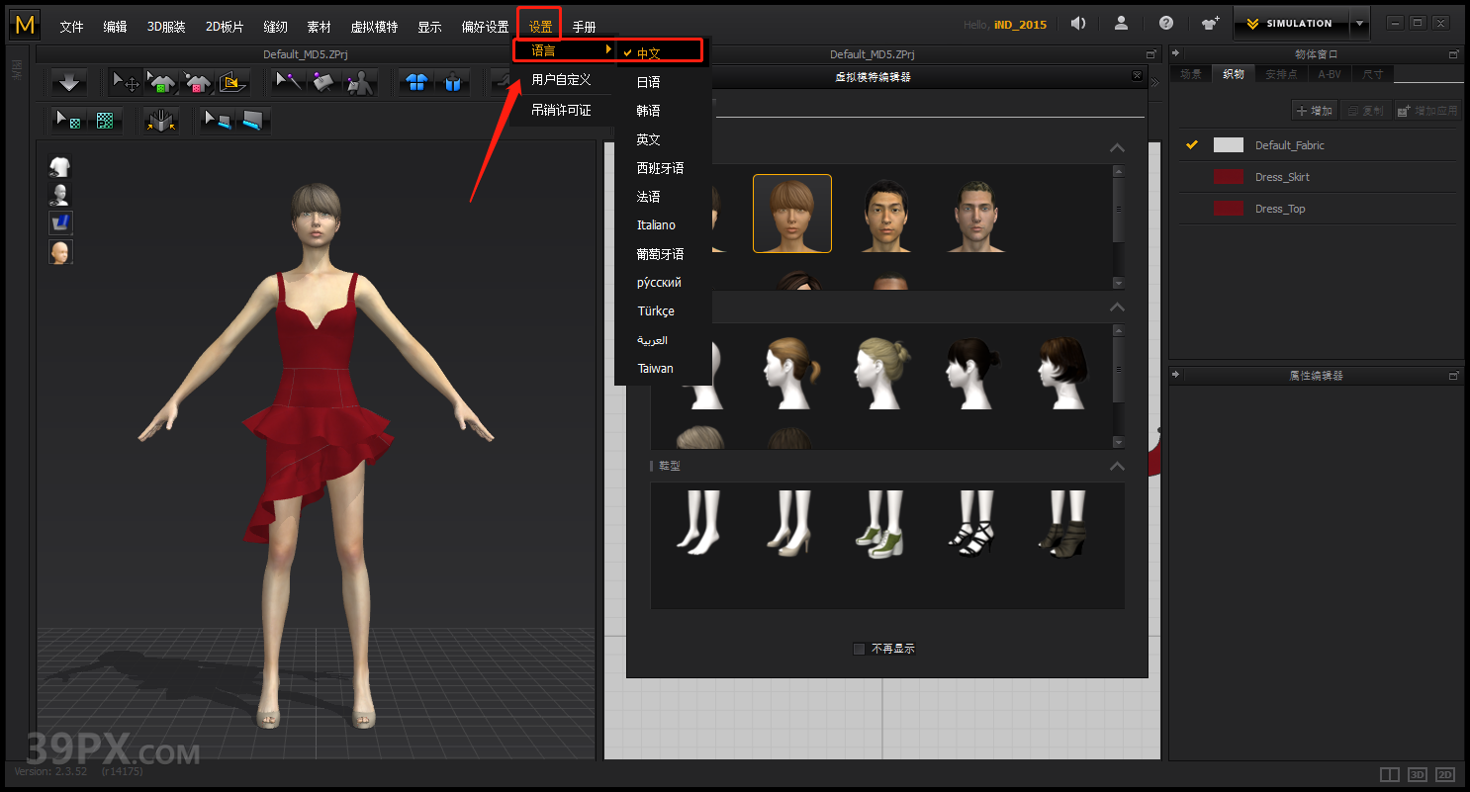The image size is (1470, 792).
Task: Toggle the checkmark on Default_Fabric row
Action: coord(1192,144)
